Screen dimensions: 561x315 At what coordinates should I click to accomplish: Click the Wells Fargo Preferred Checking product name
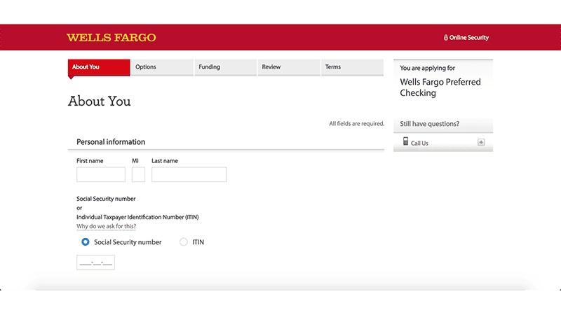point(440,87)
